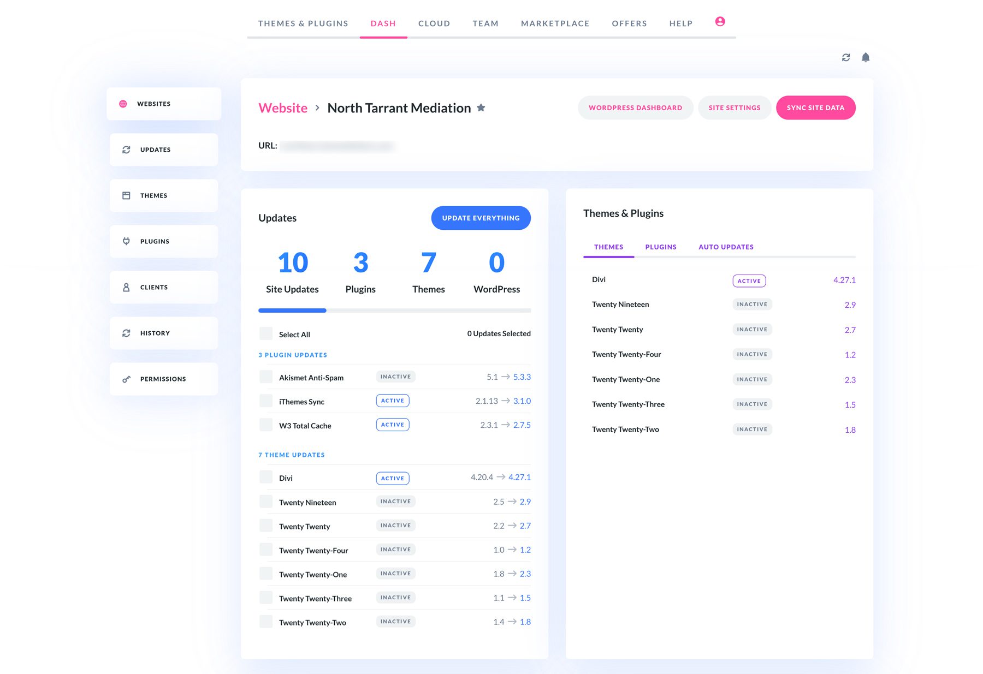The image size is (983, 674).
Task: Click the notification bell icon
Action: [866, 57]
